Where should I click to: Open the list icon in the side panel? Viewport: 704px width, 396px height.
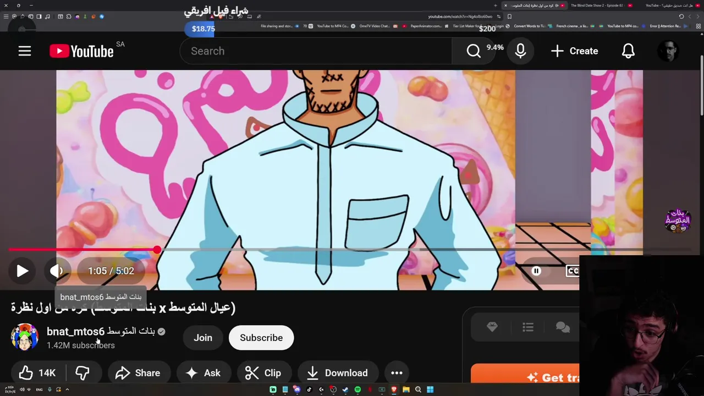(528, 327)
